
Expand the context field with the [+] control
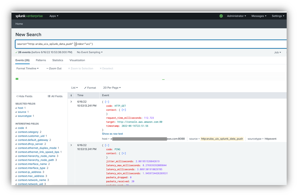pyautogui.click(x=123, y=110)
